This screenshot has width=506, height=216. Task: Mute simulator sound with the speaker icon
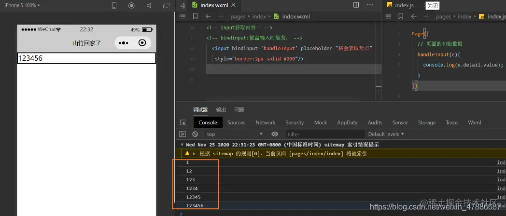(149, 5)
